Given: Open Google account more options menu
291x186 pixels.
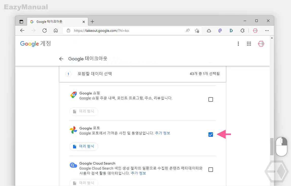Looking at the screenshot, I should [238, 44].
